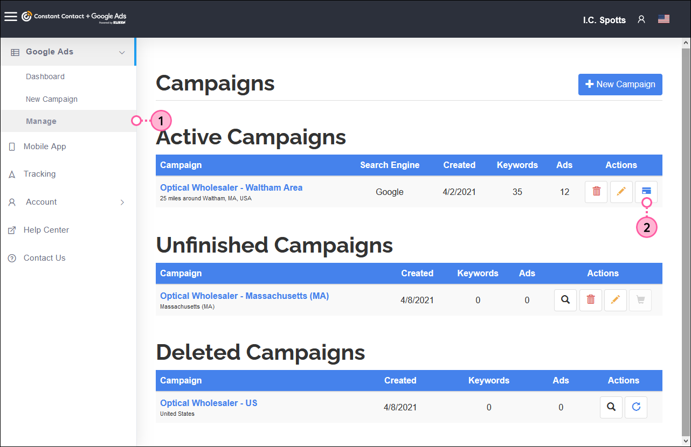Edit the Waltham Area campaign with the pencil icon

(621, 192)
